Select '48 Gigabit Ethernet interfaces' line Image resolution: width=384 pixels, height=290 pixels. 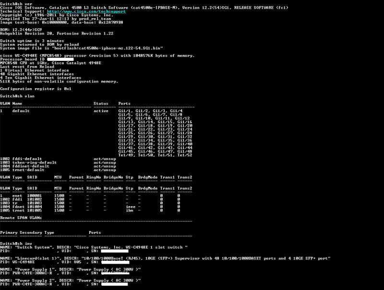point(37,74)
